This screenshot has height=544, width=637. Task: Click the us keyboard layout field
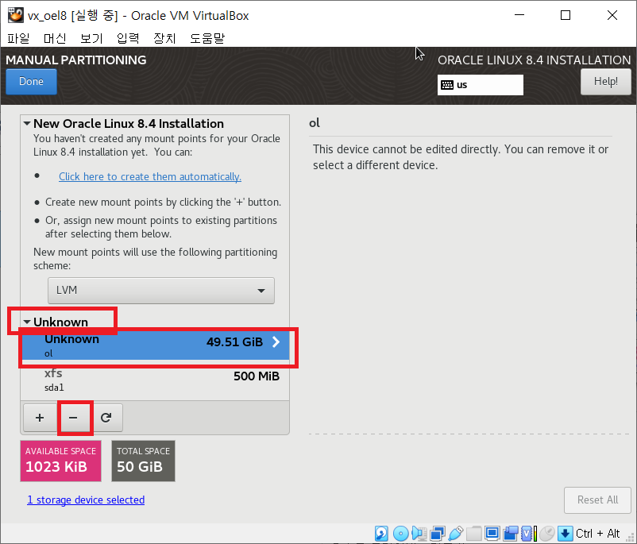[481, 85]
